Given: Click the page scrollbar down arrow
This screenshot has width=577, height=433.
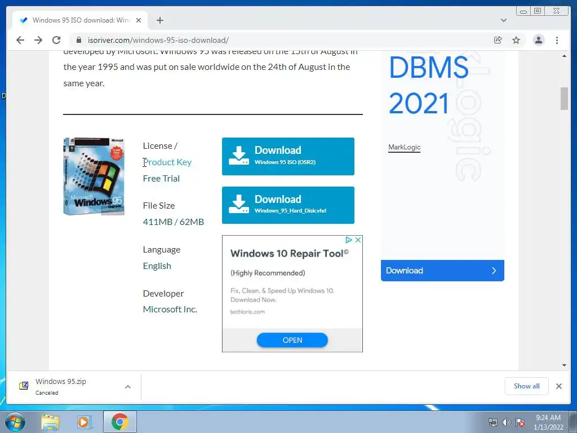Looking at the screenshot, I should click(564, 365).
